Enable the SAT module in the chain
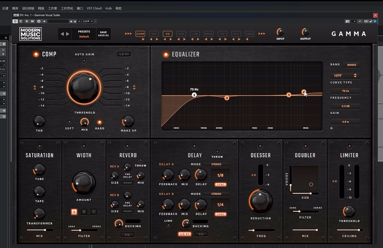The width and height of the screenshot is (383, 248). 154,34
